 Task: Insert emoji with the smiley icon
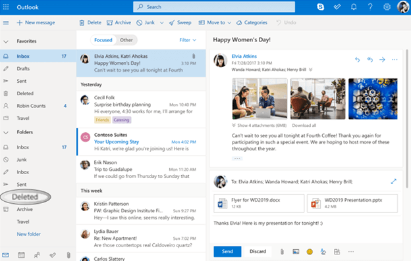(310, 252)
